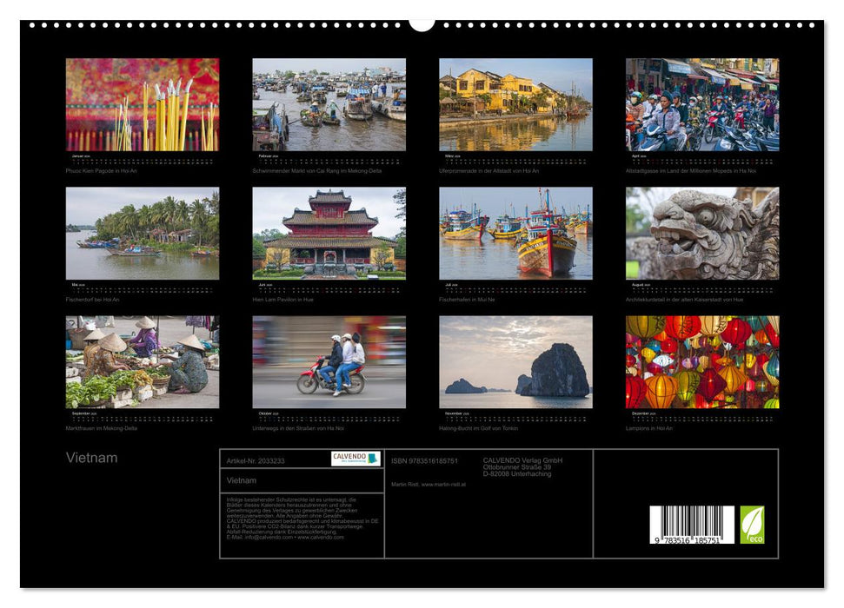
Task: Select the Artikel-Nr. 2033233 text
Action: coord(255,462)
